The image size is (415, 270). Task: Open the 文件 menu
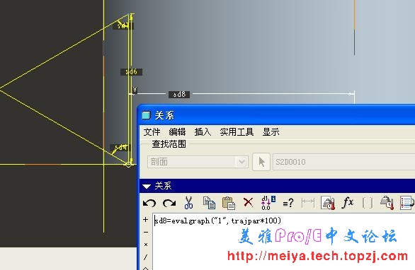(152, 132)
